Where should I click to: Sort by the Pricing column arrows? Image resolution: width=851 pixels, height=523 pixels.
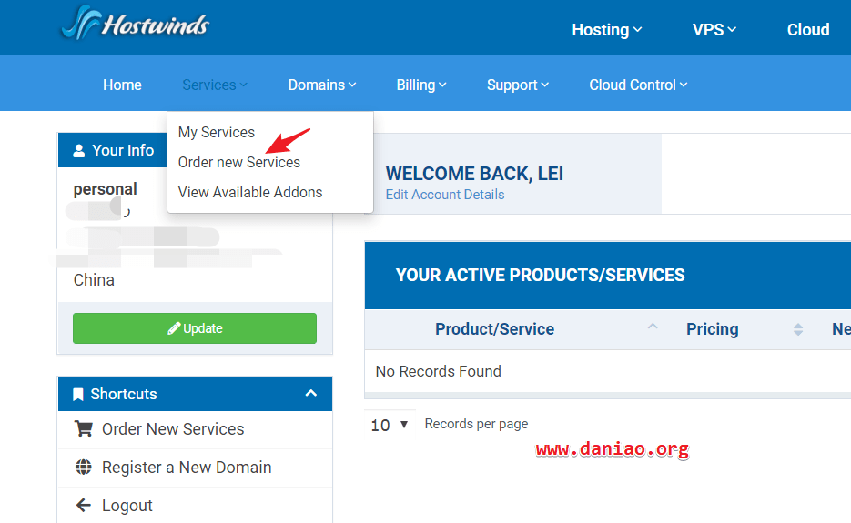[798, 329]
